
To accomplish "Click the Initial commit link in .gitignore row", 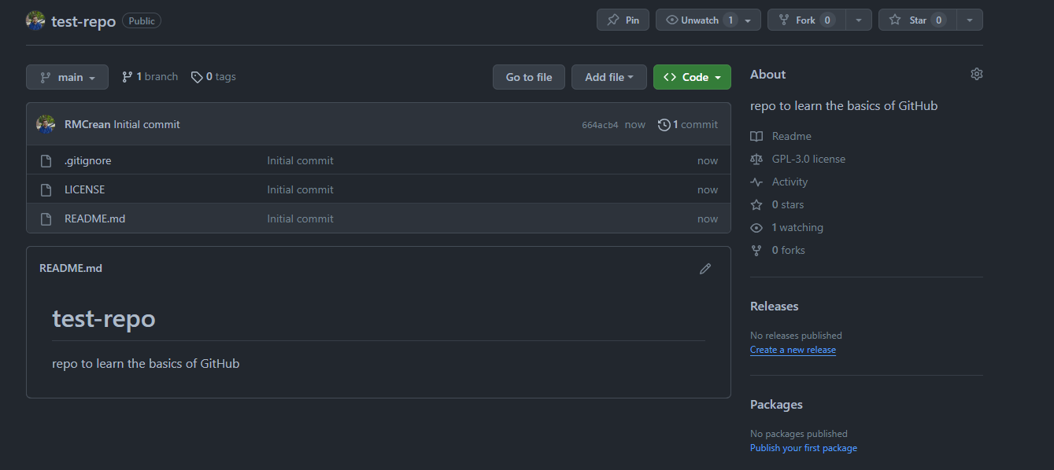I will click(300, 160).
